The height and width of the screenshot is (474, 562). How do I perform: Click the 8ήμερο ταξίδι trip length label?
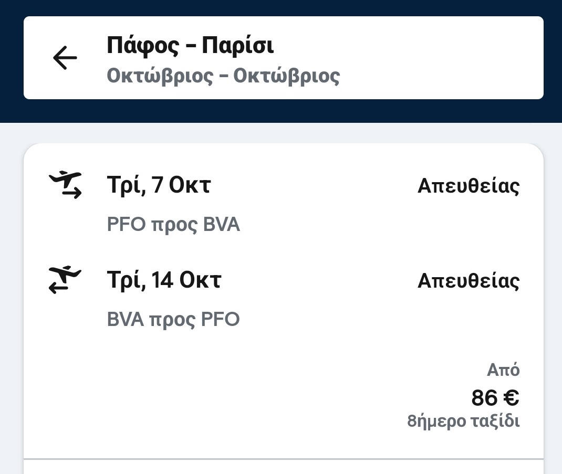click(x=463, y=421)
